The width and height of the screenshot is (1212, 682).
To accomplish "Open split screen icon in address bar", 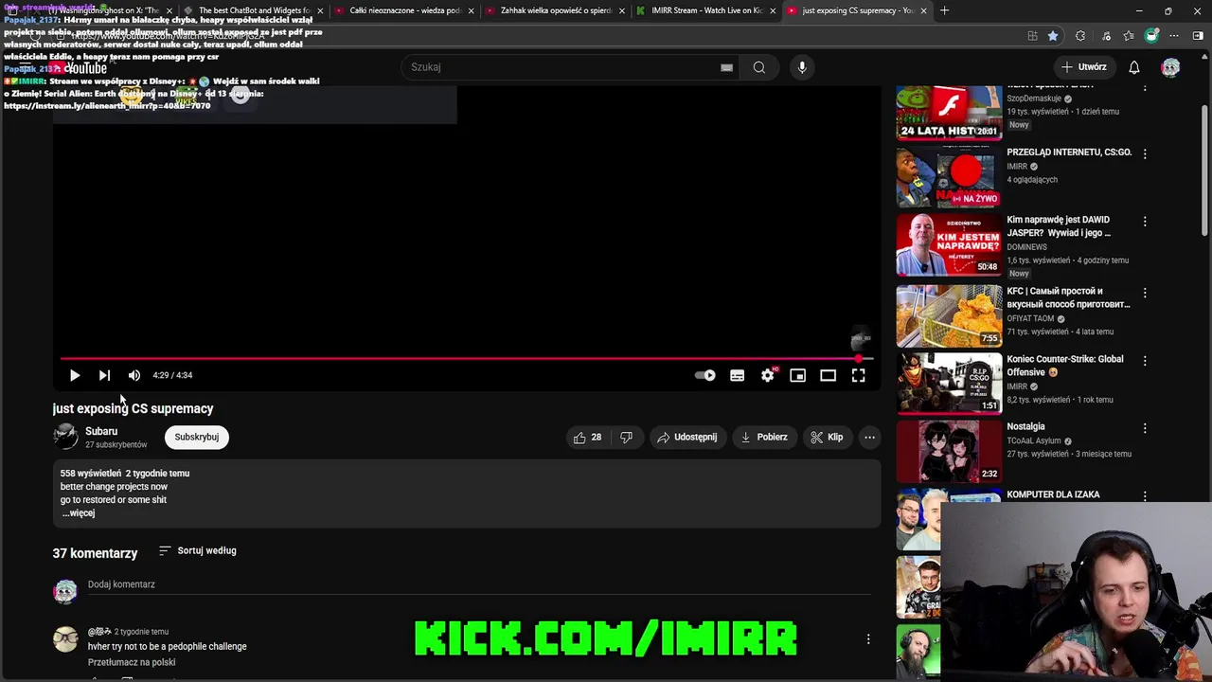I will (1032, 36).
